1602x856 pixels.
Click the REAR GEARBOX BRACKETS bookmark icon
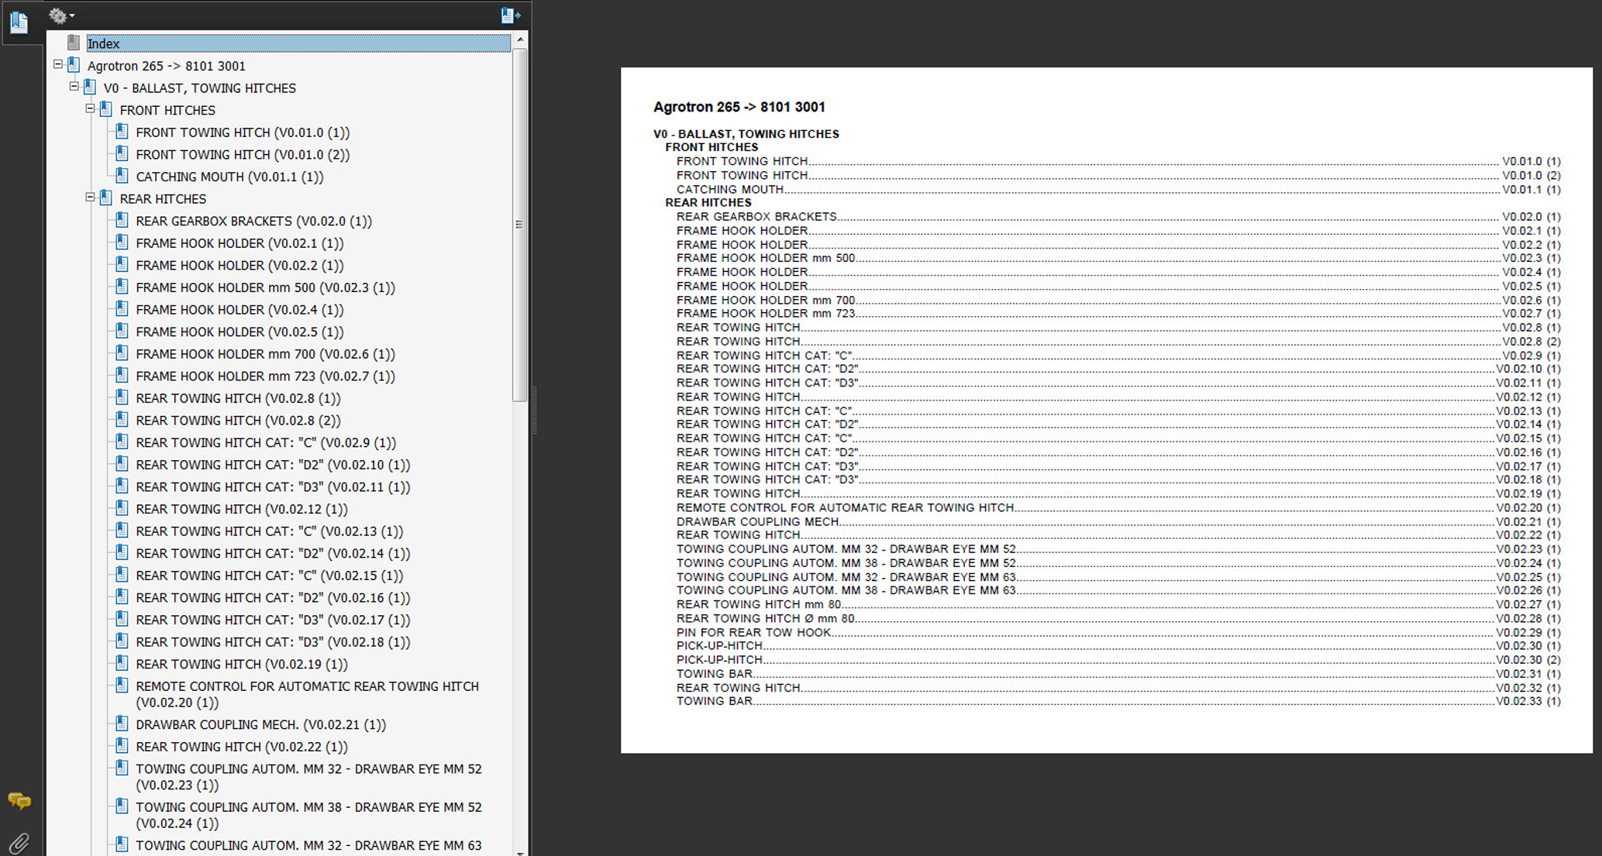(x=122, y=220)
